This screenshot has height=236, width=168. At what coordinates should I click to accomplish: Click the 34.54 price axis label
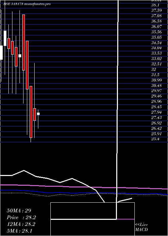[x=157, y=42]
